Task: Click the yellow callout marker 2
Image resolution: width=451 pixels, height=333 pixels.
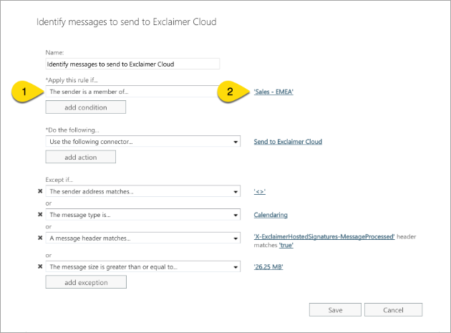Action: click(229, 92)
